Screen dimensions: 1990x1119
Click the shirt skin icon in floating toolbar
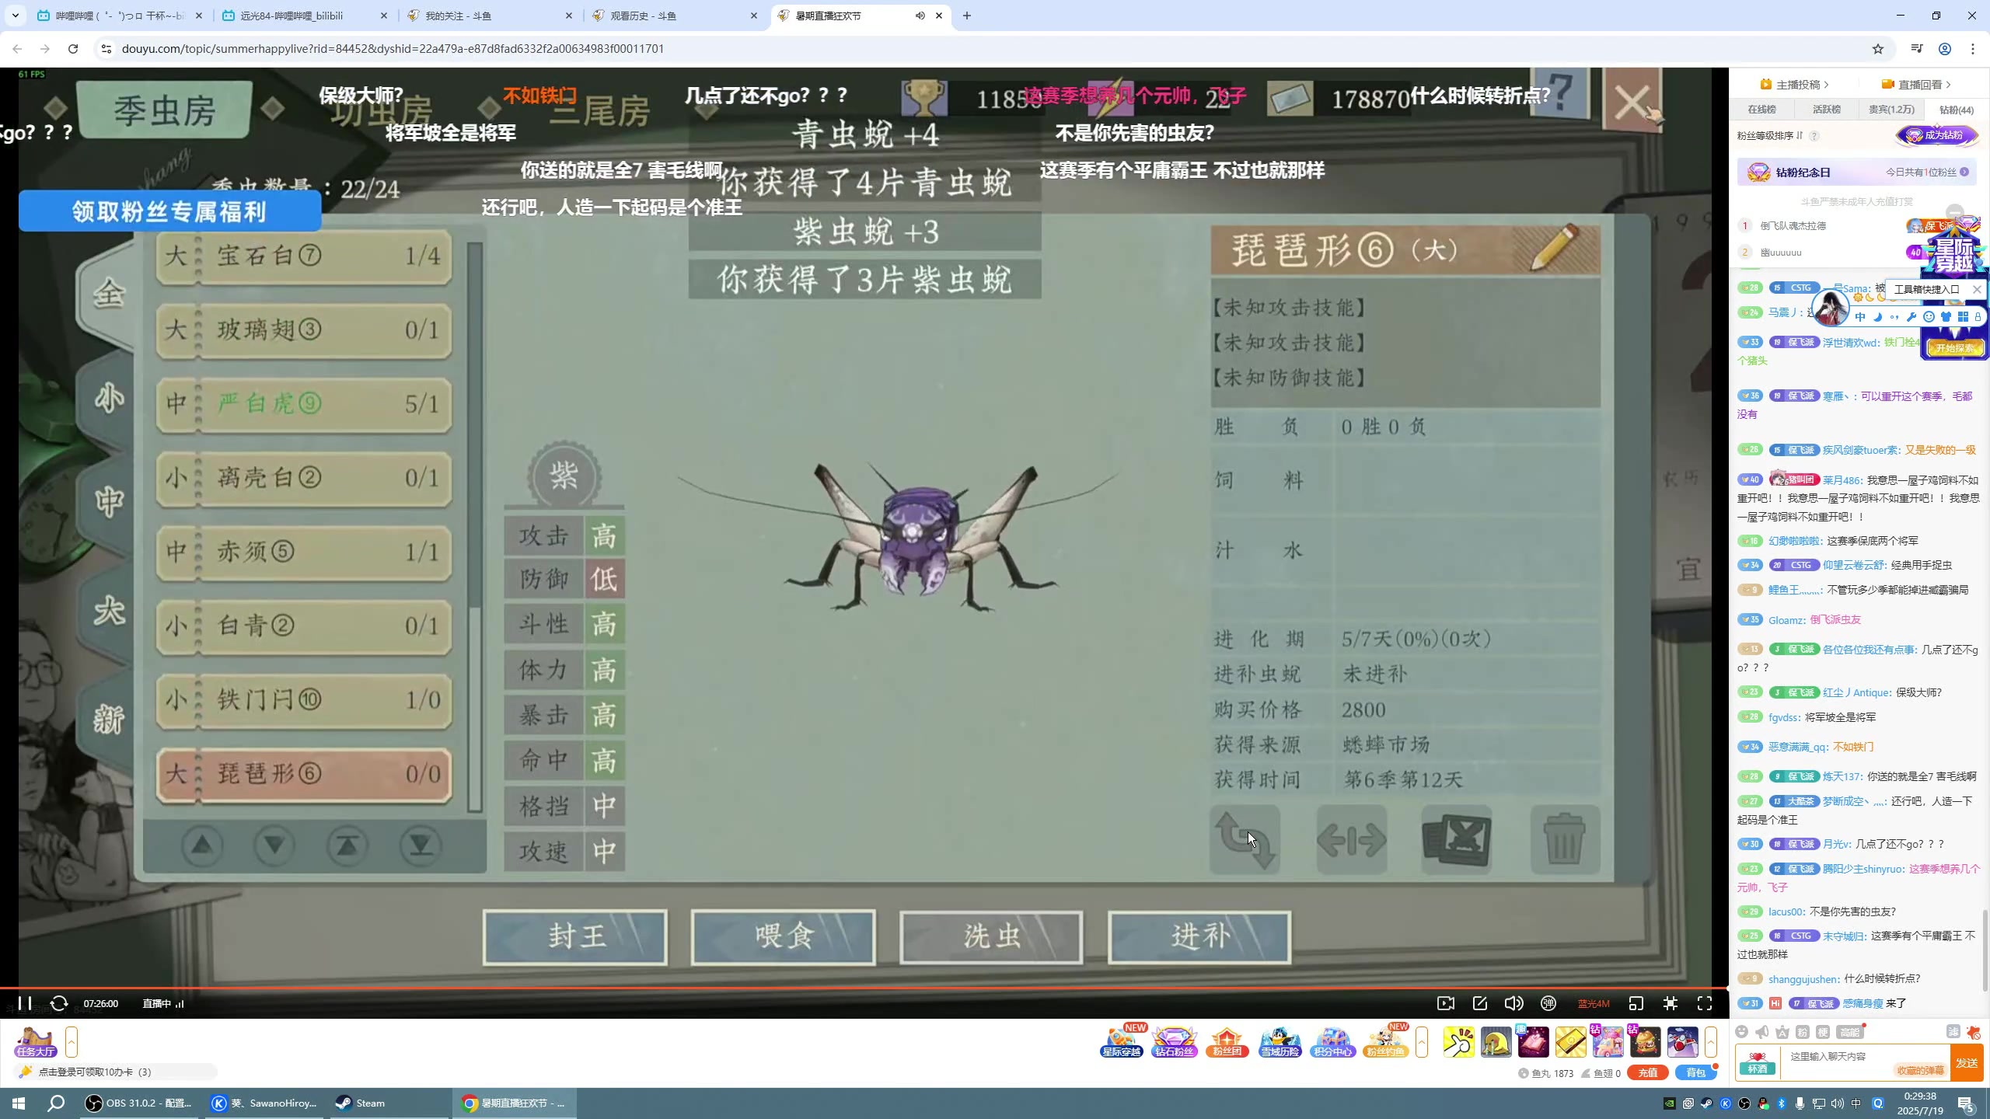coord(1946,316)
